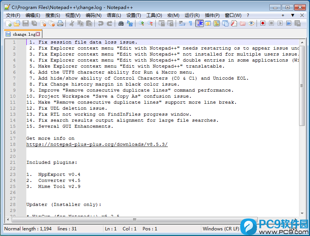Click the text 'Included plugins:'

[x=52, y=162]
